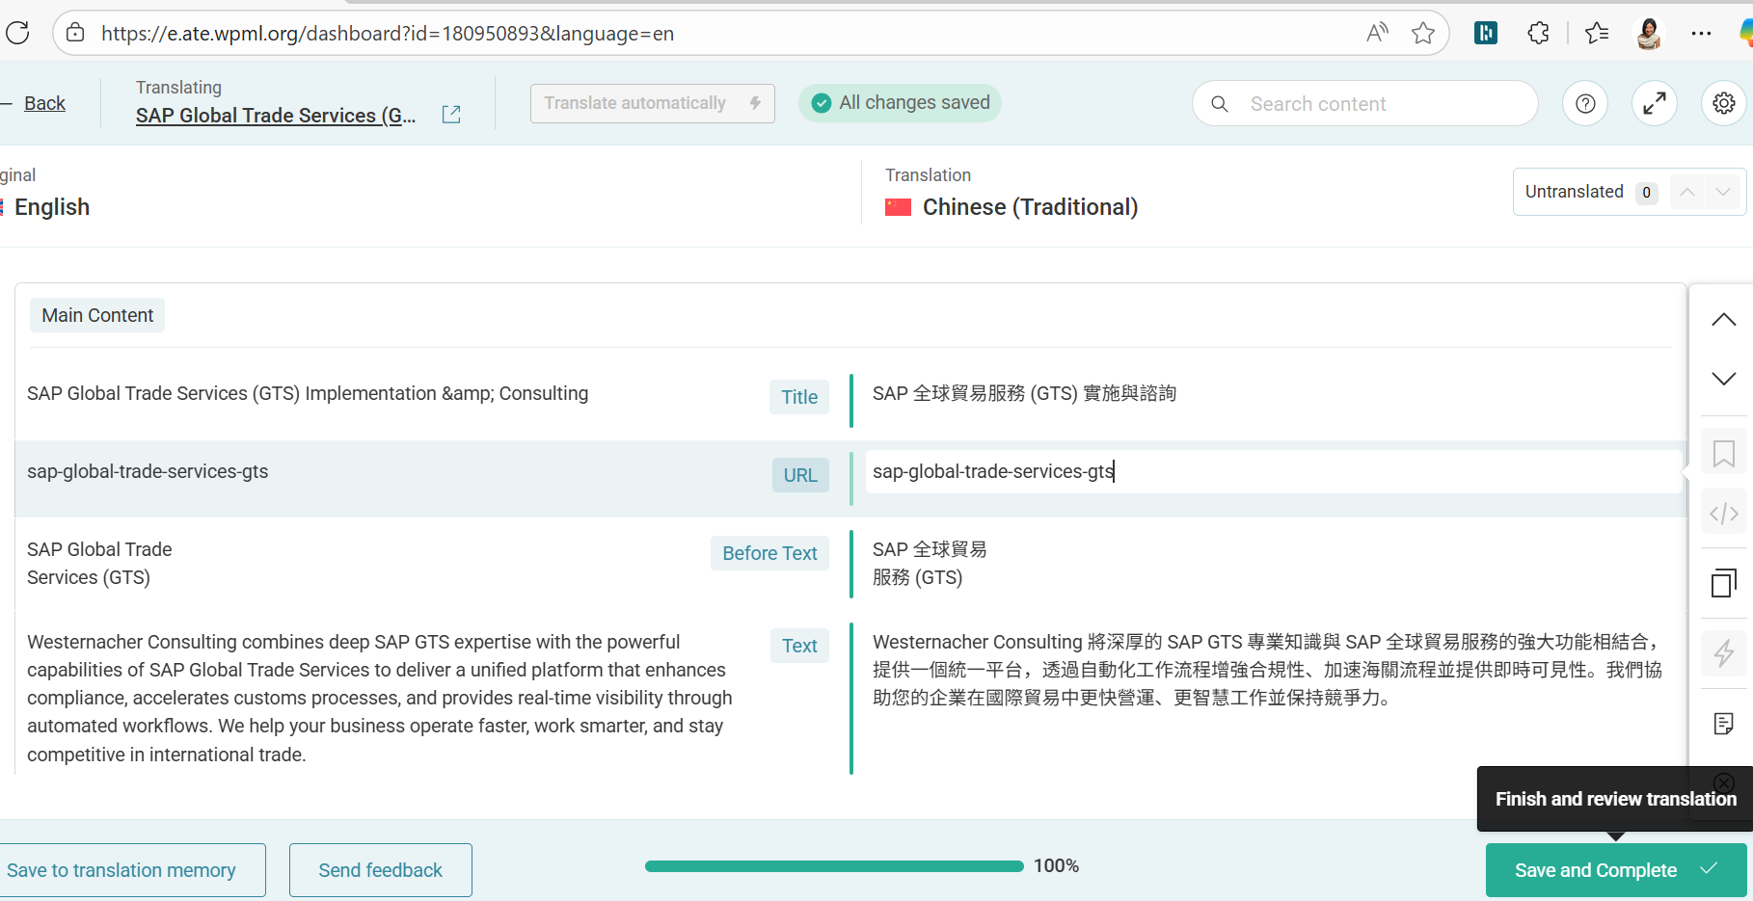This screenshot has width=1753, height=901.
Task: Click the Back link
Action: pos(44,103)
